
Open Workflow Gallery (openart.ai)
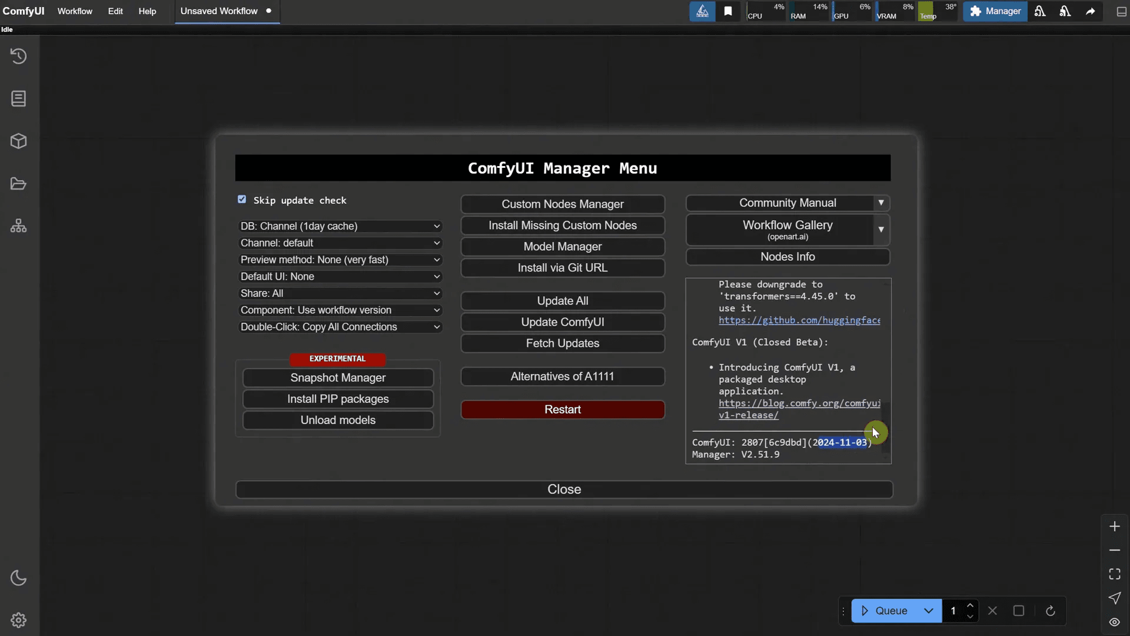click(780, 230)
